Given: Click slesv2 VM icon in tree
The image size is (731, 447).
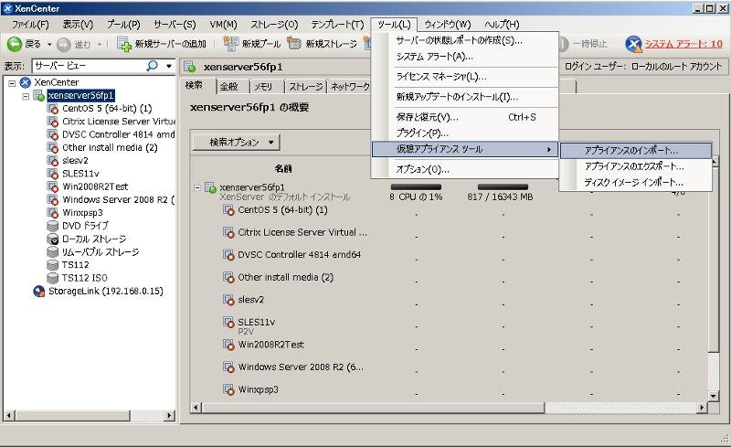Looking at the screenshot, I should (53, 161).
